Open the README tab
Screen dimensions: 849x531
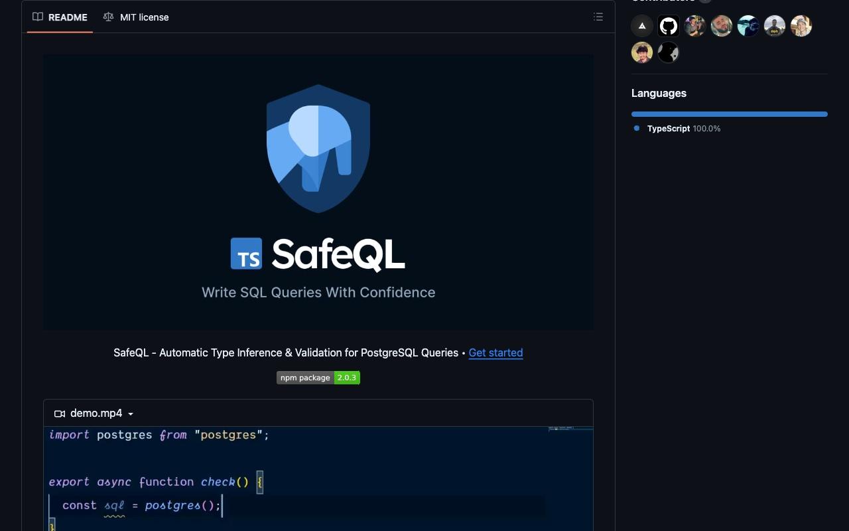60,17
